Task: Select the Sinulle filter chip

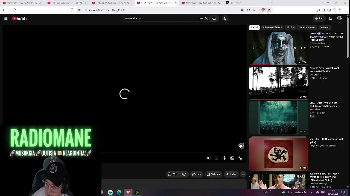Action: (x=290, y=27)
